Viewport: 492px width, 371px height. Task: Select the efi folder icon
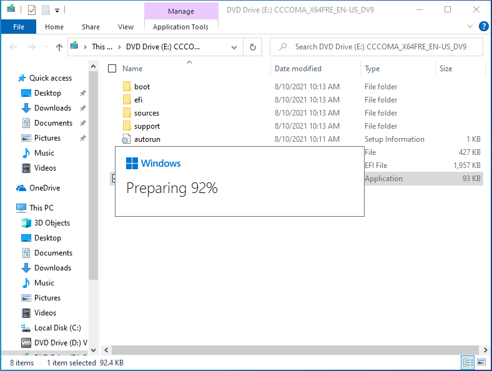127,99
